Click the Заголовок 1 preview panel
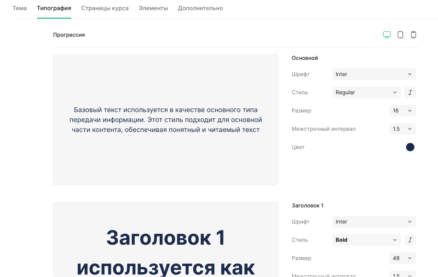The height and width of the screenshot is (277, 438). pyautogui.click(x=165, y=241)
